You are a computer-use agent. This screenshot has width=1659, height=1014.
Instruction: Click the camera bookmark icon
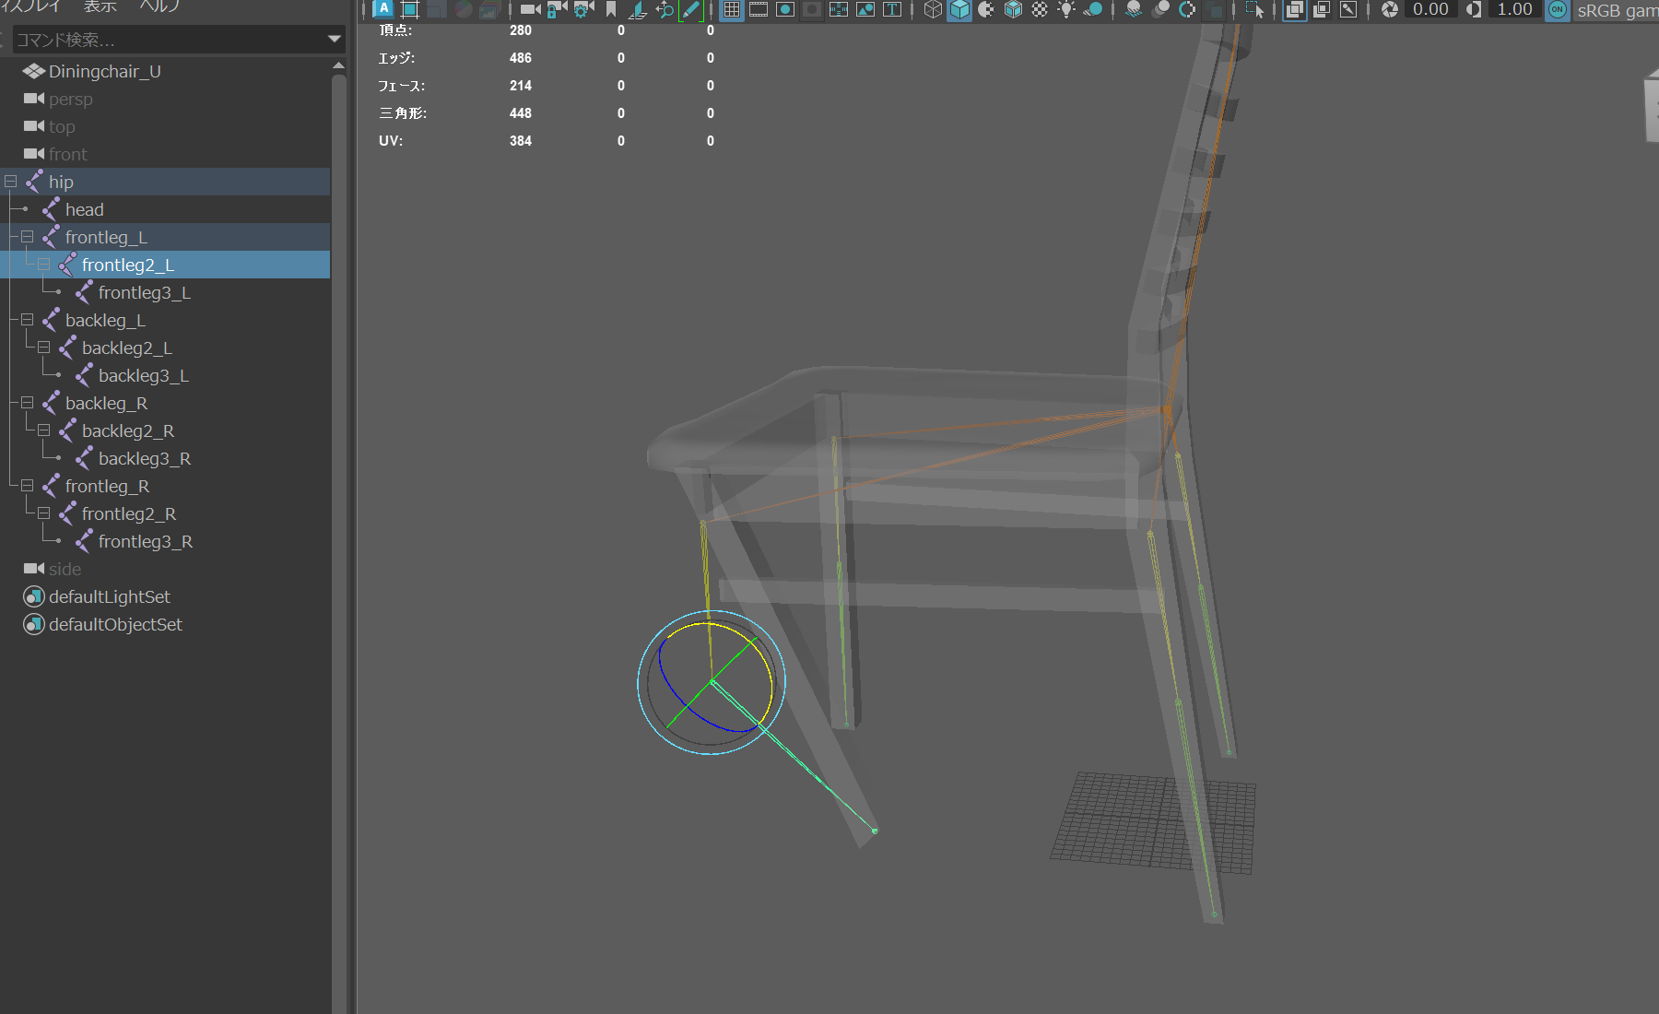click(611, 9)
